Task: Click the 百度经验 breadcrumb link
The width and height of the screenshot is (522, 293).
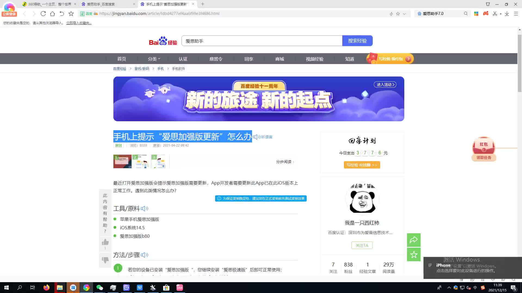Action: 120,69
